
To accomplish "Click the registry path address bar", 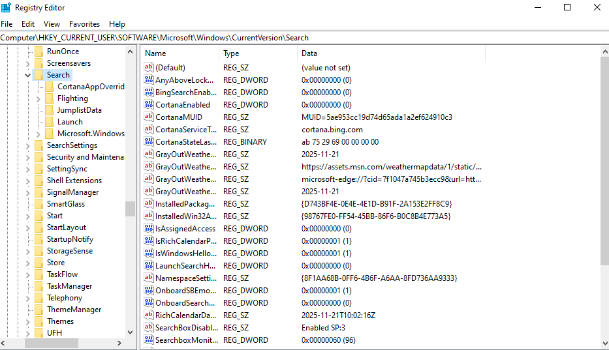I will pos(304,38).
